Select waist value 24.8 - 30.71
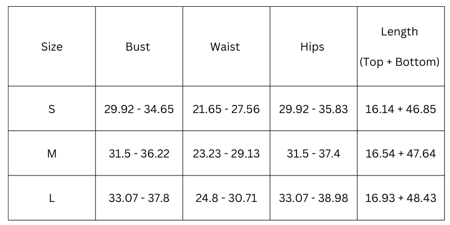Image resolution: width=450 pixels, height=225 pixels. click(226, 198)
